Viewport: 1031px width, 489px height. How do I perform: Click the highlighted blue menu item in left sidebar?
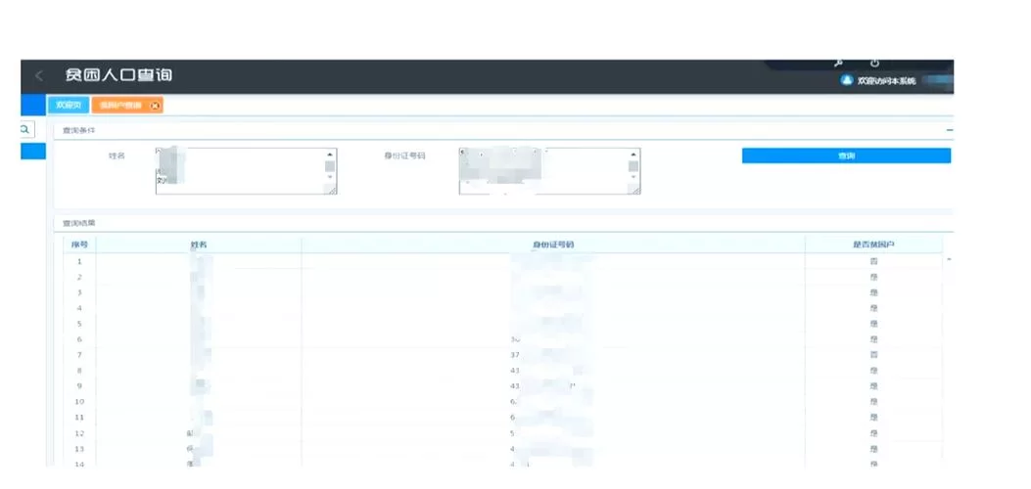click(x=33, y=152)
